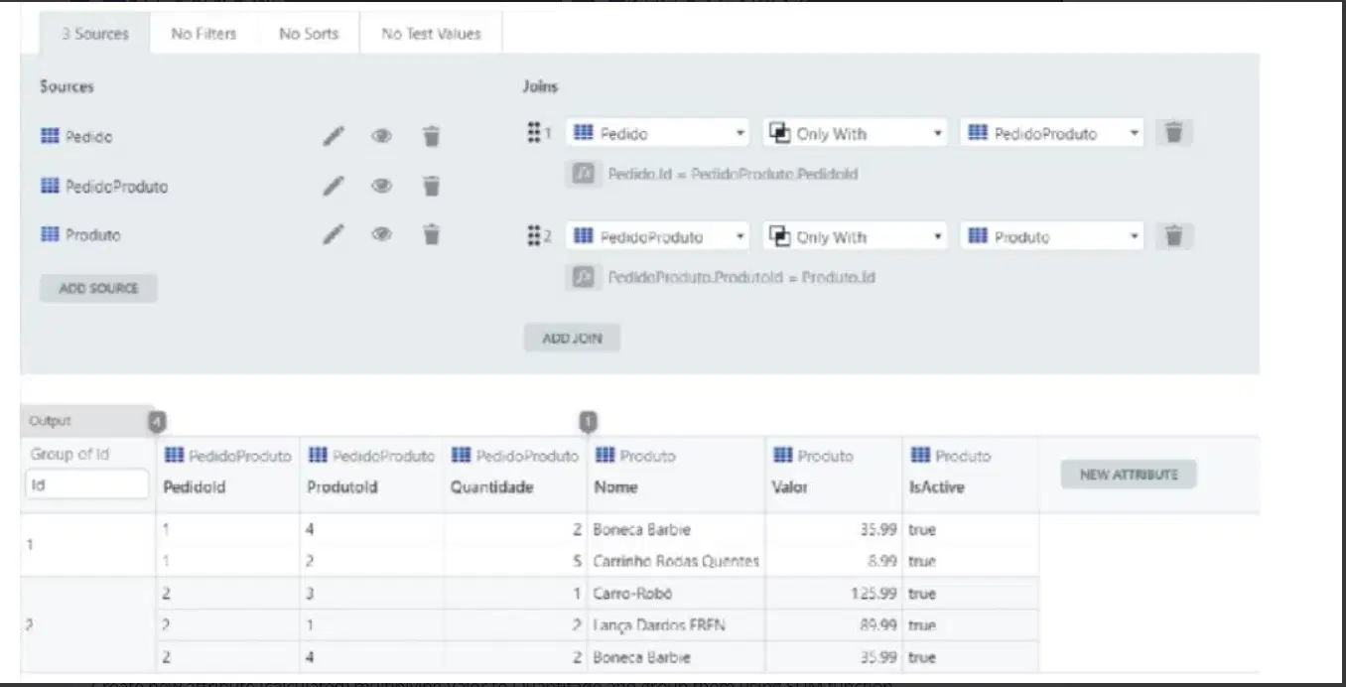Grab the drag handle of join 1
The image size is (1346, 687).
533,133
